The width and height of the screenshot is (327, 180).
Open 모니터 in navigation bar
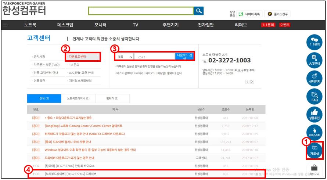coord(100,25)
